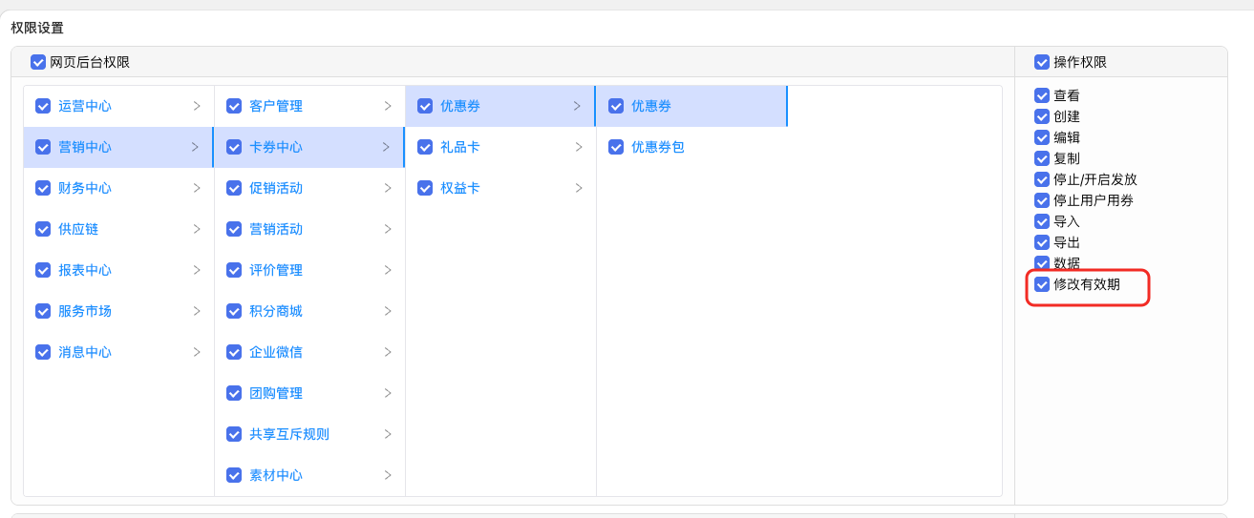Expand 财务中心 using its arrow

click(196, 188)
